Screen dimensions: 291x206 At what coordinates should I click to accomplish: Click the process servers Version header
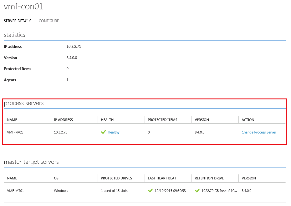pos(202,120)
